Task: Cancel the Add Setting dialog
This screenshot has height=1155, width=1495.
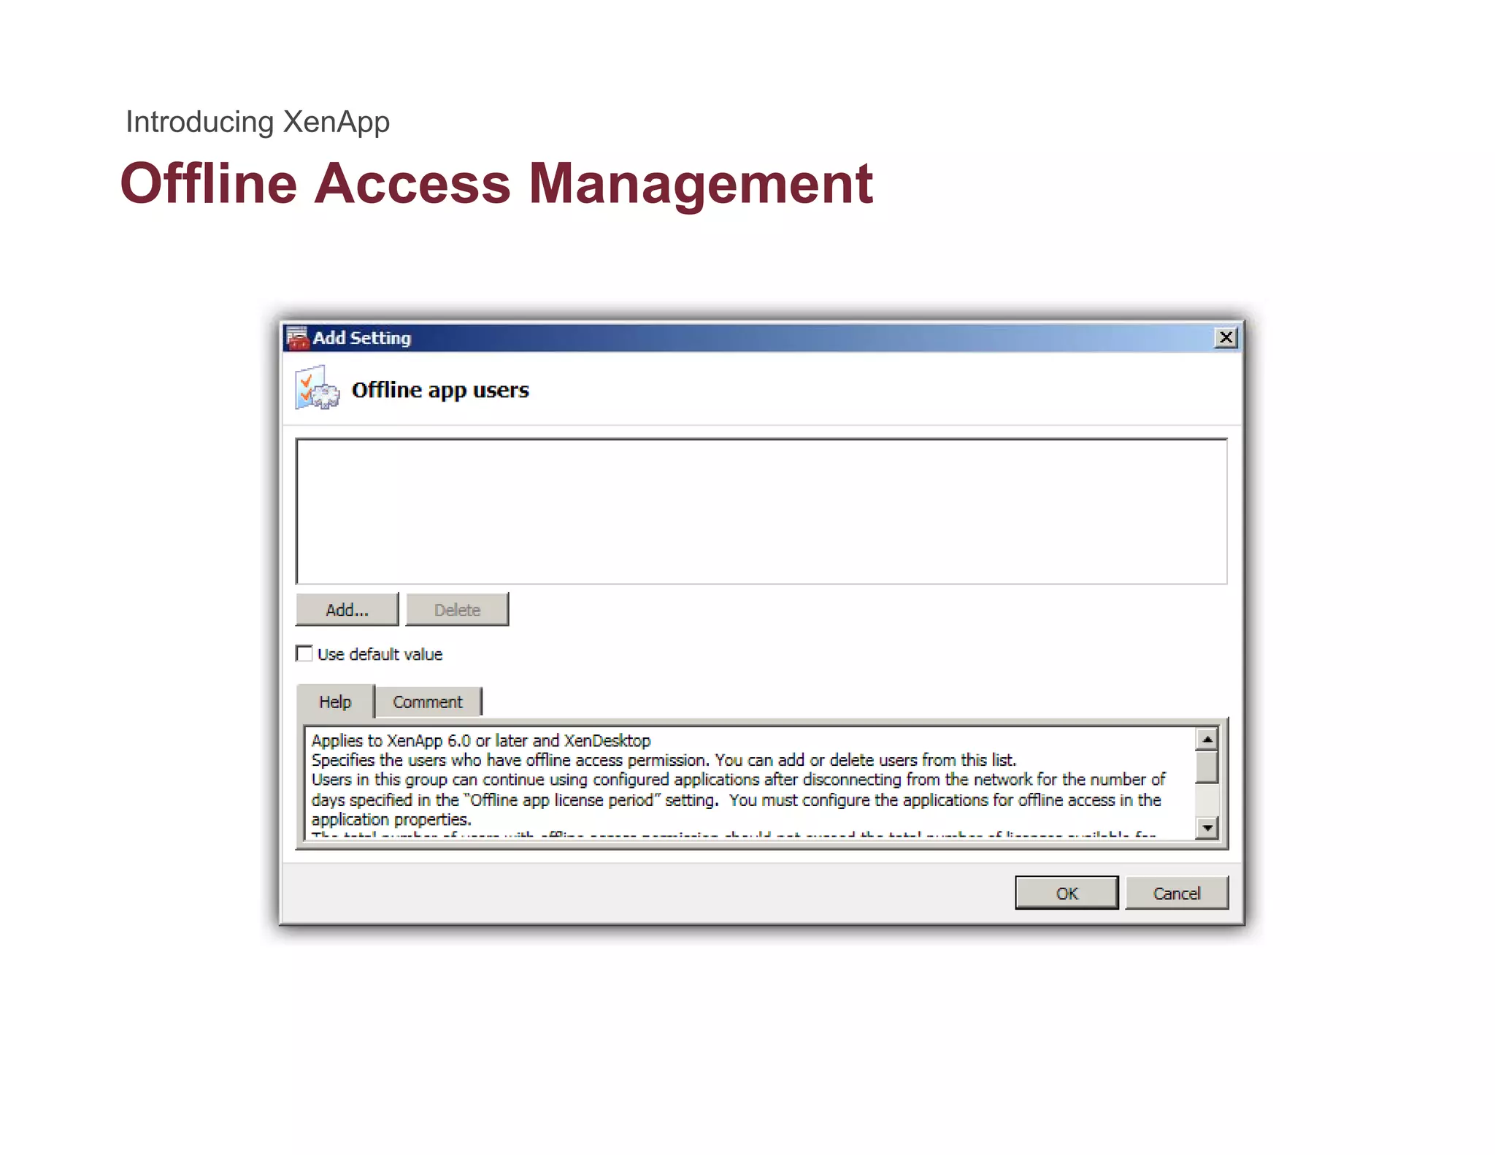Action: point(1176,893)
